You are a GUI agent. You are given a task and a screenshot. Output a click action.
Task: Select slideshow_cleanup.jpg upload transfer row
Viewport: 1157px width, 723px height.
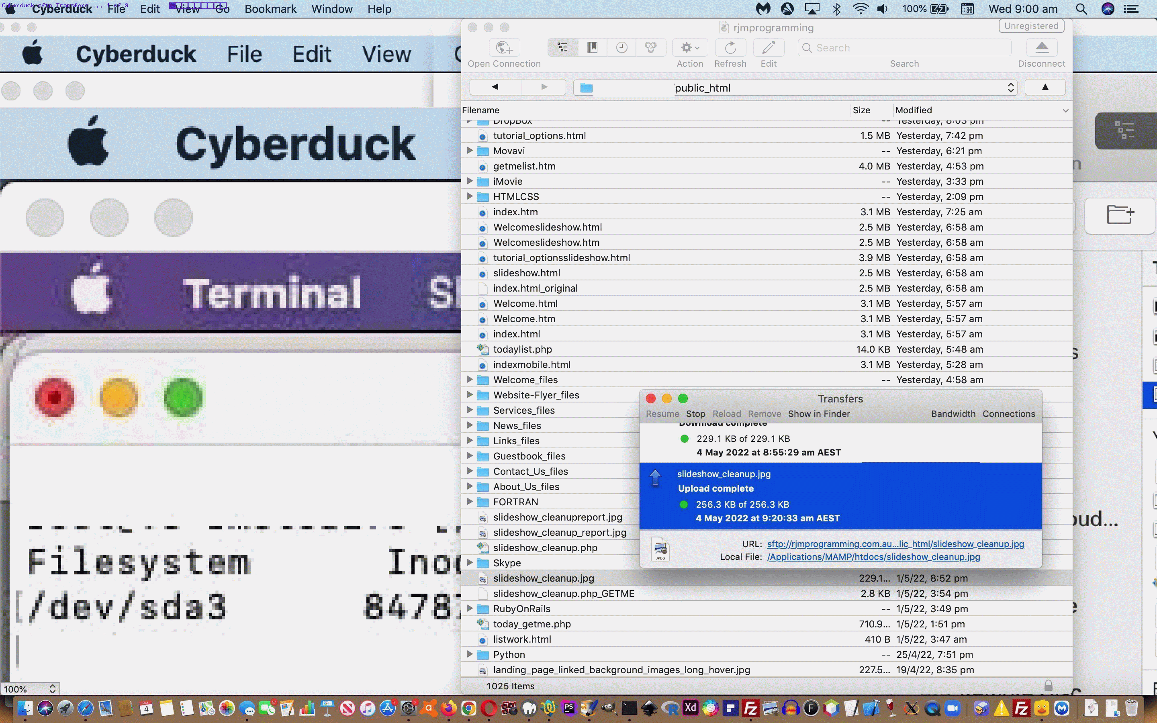pyautogui.click(x=840, y=496)
